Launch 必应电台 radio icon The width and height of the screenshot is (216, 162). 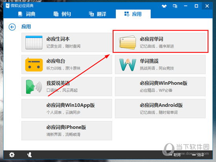point(34,65)
